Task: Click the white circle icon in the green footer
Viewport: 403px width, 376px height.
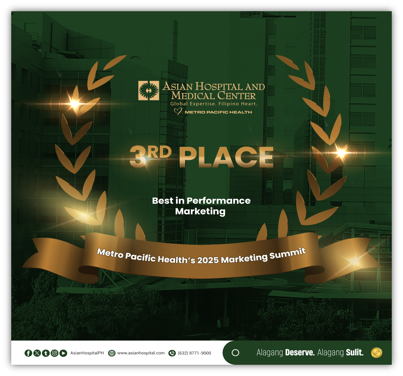Action: pyautogui.click(x=235, y=353)
